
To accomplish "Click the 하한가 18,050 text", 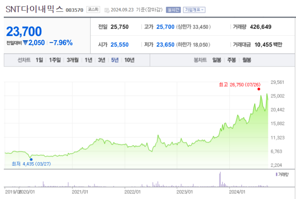I will click(193, 45).
